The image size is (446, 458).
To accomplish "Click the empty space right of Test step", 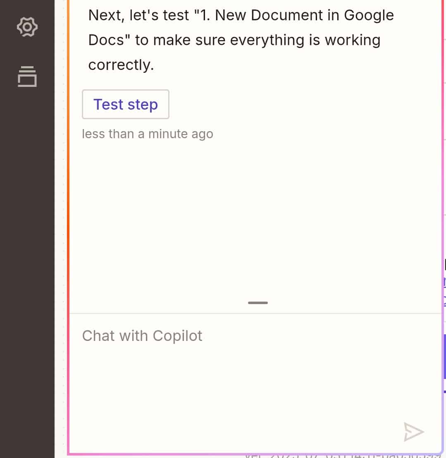I will coord(303,104).
